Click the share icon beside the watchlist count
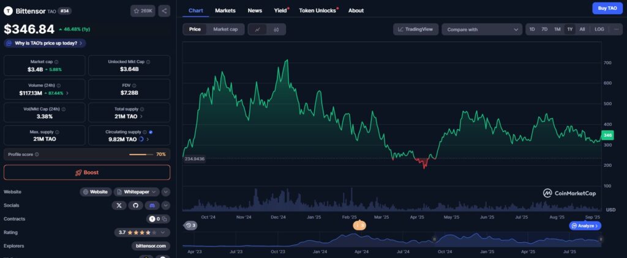This screenshot has width=627, height=258. 164,11
